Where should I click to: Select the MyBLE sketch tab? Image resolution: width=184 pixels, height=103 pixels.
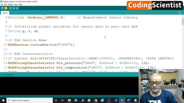[5, 13]
